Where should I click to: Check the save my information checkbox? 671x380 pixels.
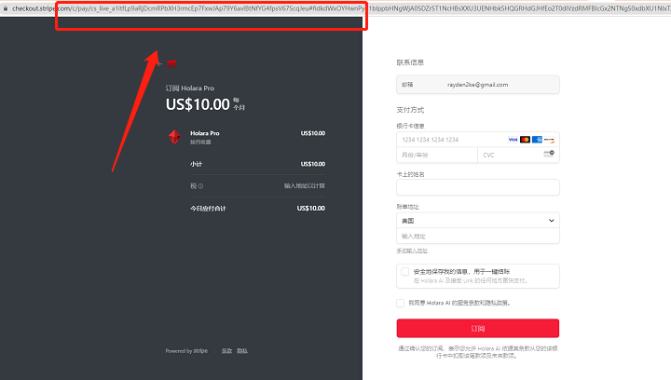pyautogui.click(x=404, y=271)
